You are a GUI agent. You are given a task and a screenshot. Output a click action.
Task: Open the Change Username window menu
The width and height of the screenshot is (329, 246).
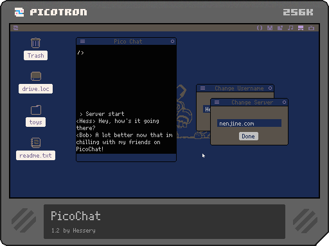click(x=202, y=88)
